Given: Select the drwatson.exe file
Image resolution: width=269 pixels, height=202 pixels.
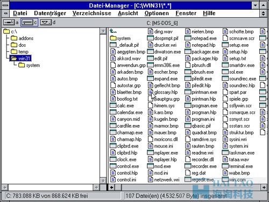Looking at the screenshot, I should (164, 52).
